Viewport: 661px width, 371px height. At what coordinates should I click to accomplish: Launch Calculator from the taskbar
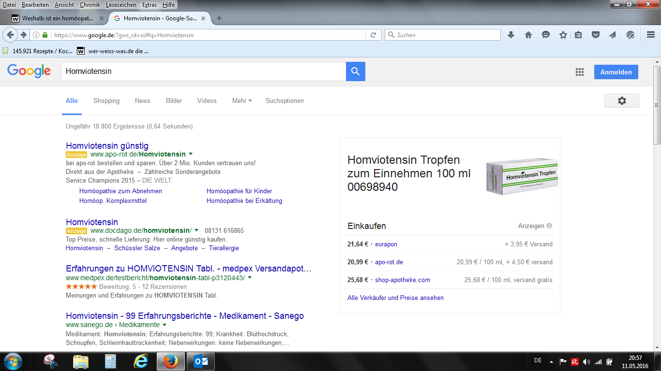click(x=111, y=361)
